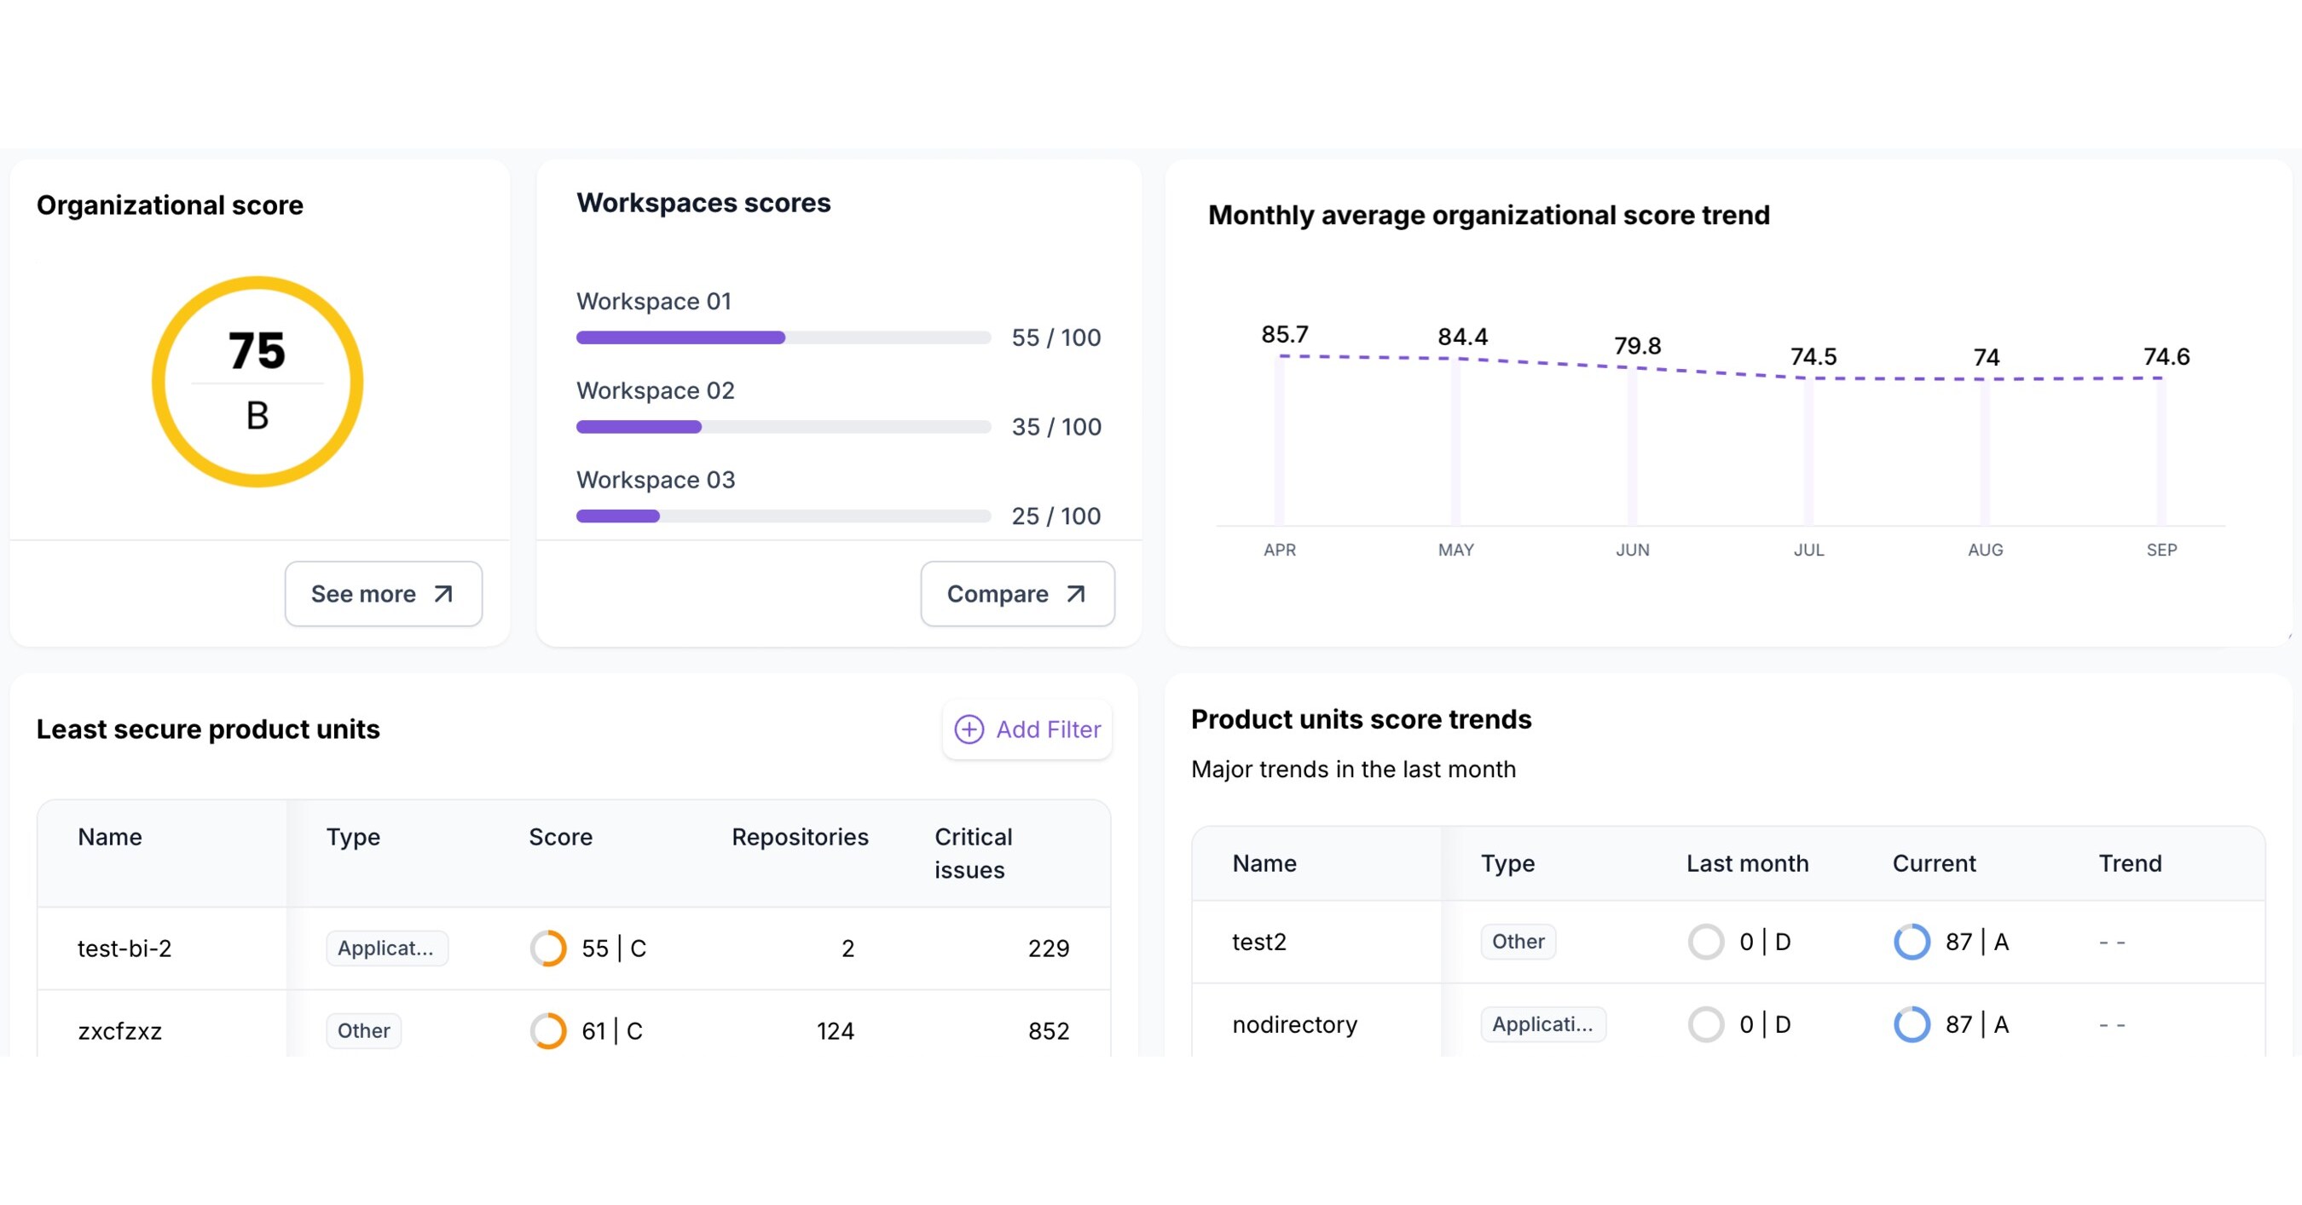The height and width of the screenshot is (1205, 2302).
Task: Click the 55 / 100 score value
Action: point(1056,337)
